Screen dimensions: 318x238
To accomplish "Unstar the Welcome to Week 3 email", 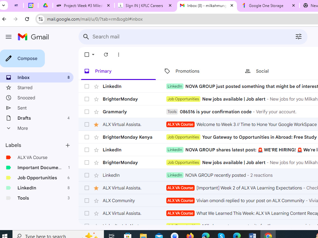I will point(96,125).
